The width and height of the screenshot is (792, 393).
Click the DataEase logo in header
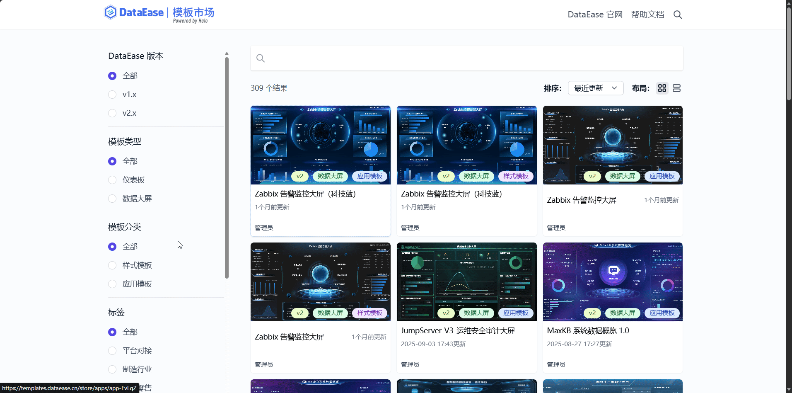click(133, 12)
